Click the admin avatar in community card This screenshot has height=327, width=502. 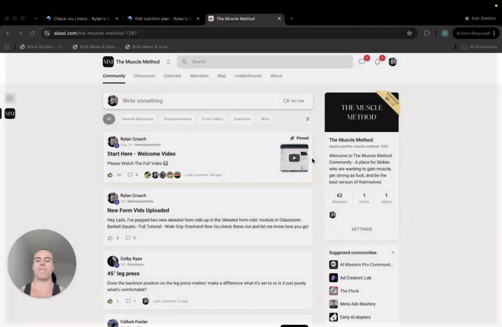click(333, 215)
